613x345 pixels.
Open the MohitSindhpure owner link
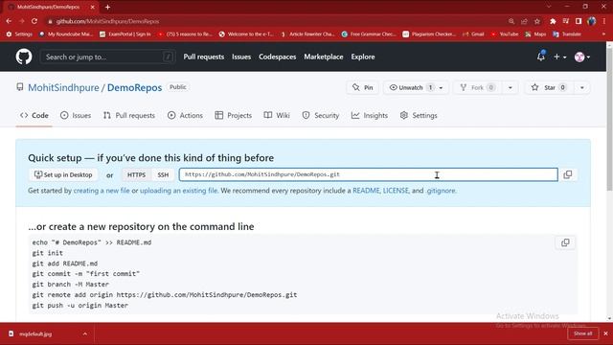(64, 87)
